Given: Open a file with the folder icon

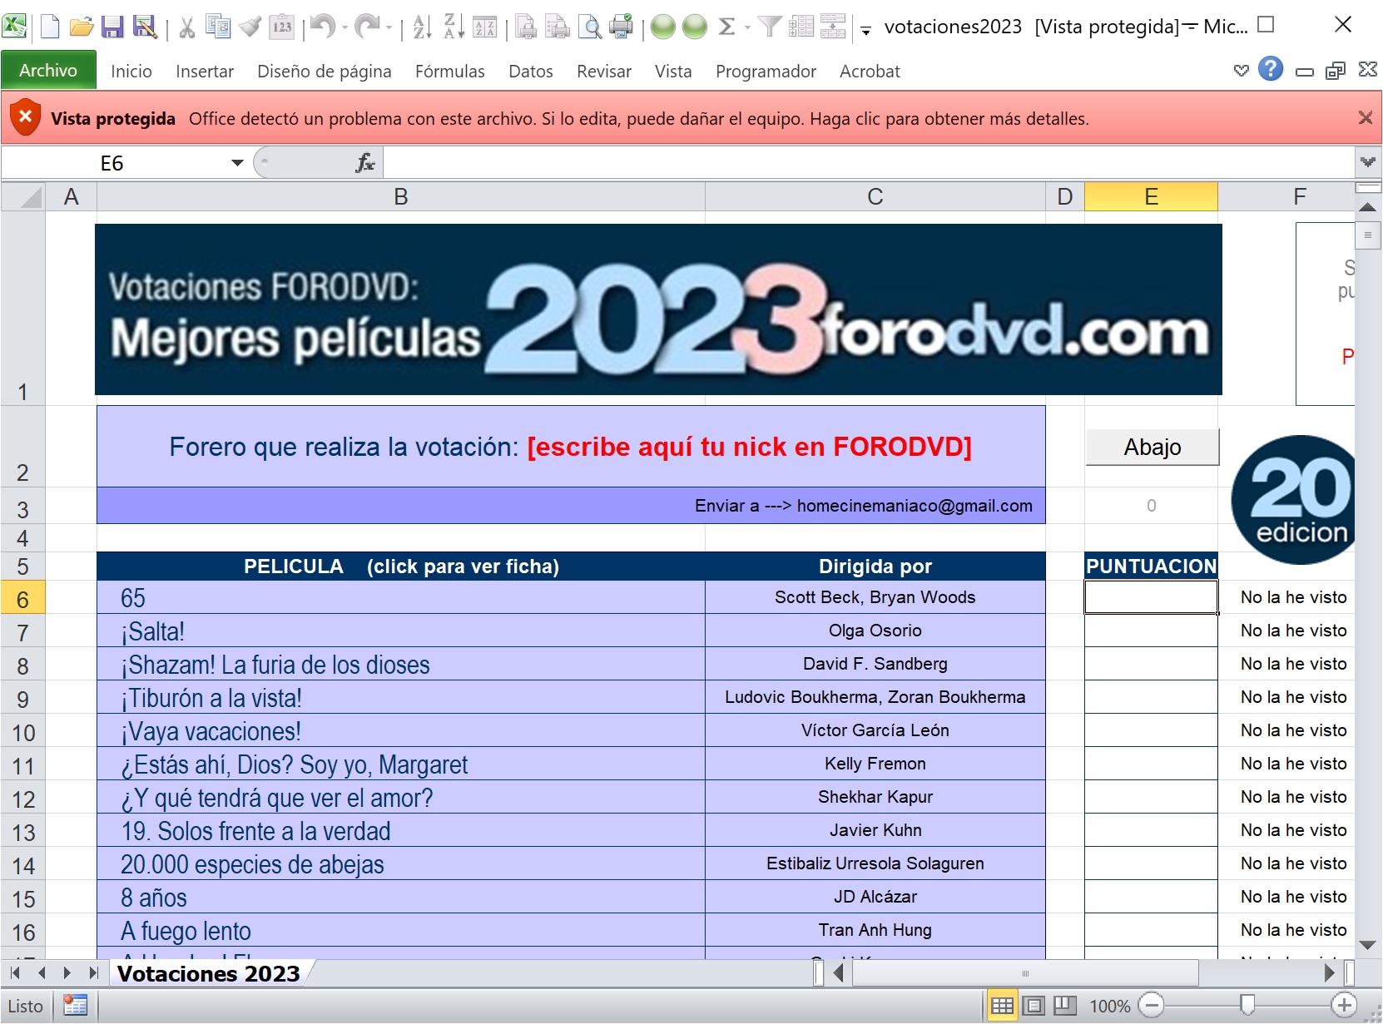Looking at the screenshot, I should (81, 27).
